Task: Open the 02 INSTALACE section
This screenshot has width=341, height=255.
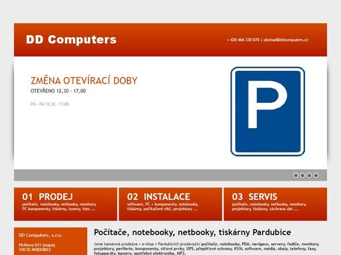Action: point(170,204)
